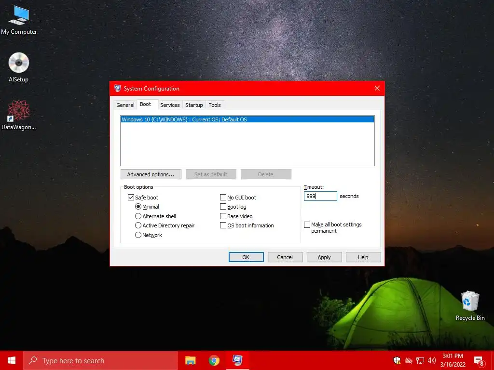This screenshot has width=494, height=370.
Task: Enable the Boot log checkbox
Action: [x=223, y=207]
